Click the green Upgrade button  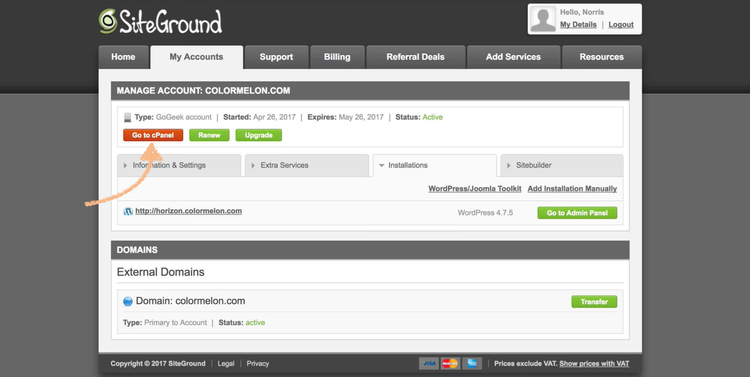pos(259,135)
